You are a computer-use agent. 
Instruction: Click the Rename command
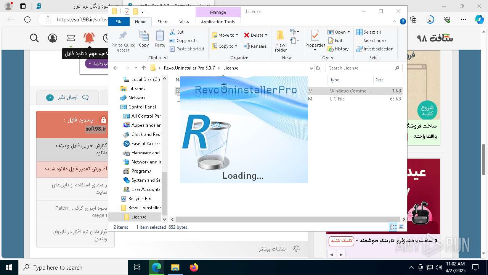255,46
